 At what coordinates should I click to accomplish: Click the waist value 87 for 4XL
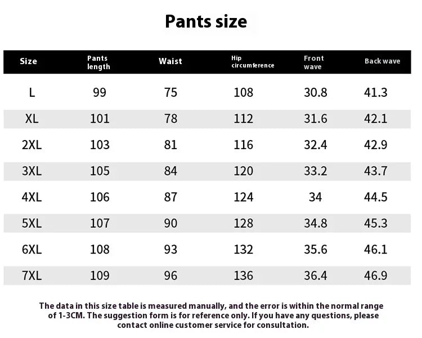(170, 197)
